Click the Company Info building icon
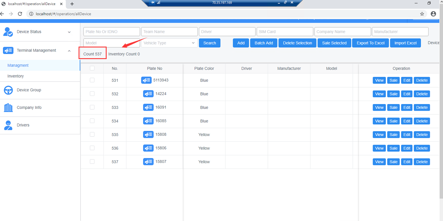 (x=8, y=108)
